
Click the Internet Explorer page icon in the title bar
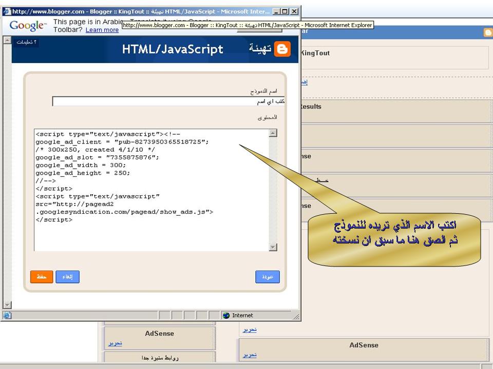coord(7,12)
